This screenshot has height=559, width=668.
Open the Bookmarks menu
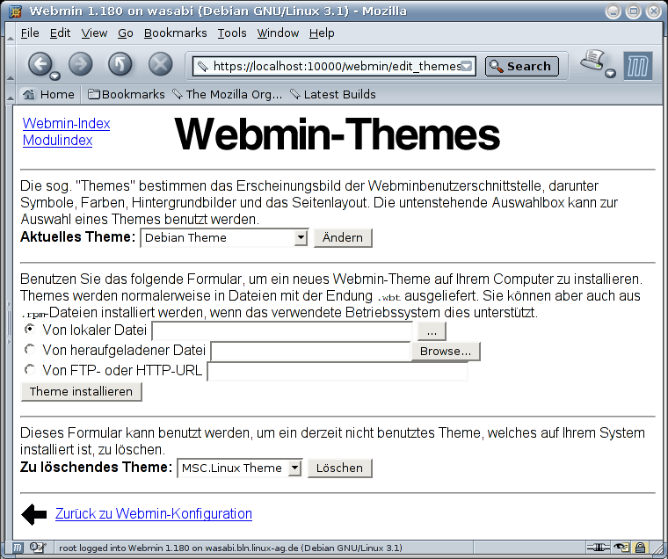pyautogui.click(x=175, y=33)
